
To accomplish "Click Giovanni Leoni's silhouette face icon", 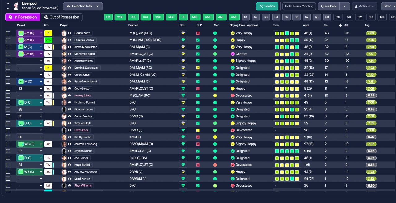I will (x=64, y=109).
